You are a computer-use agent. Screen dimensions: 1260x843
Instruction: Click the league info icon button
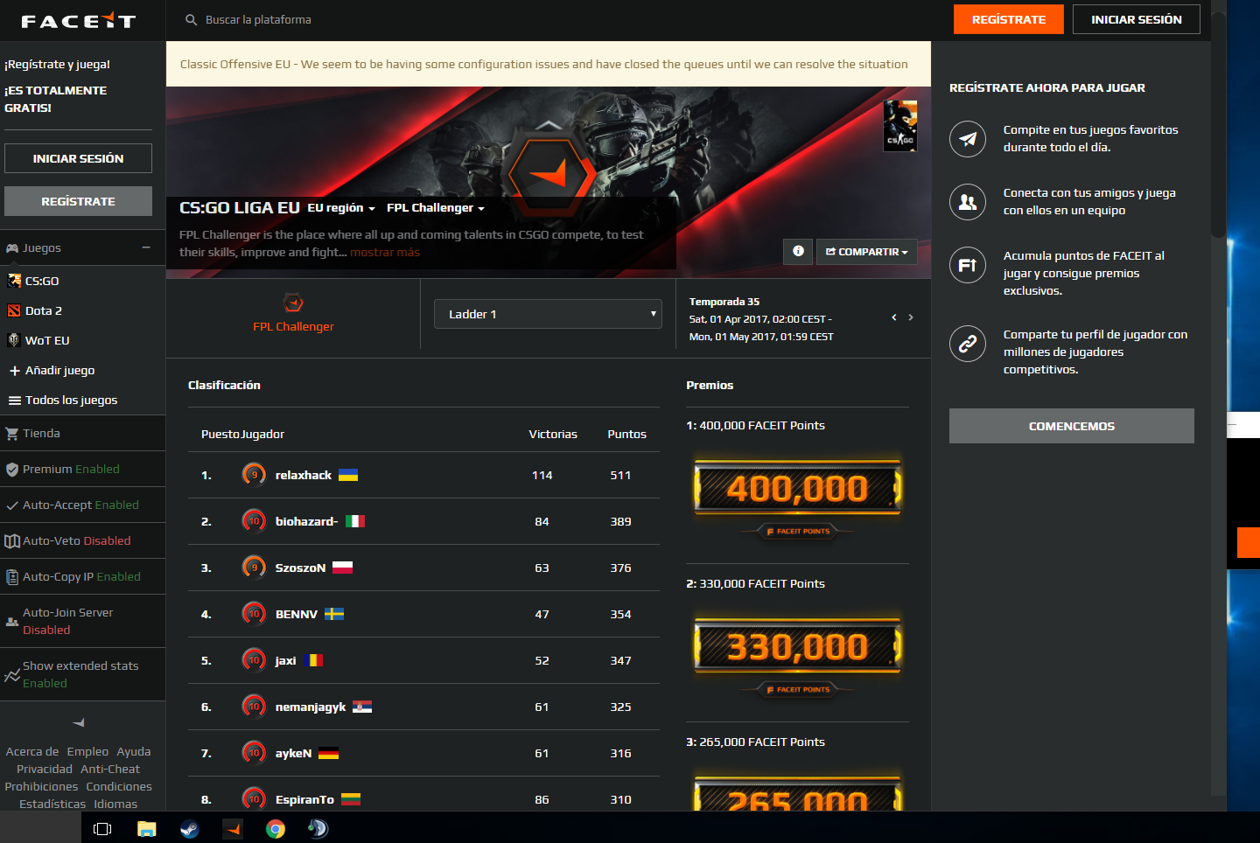pos(798,251)
